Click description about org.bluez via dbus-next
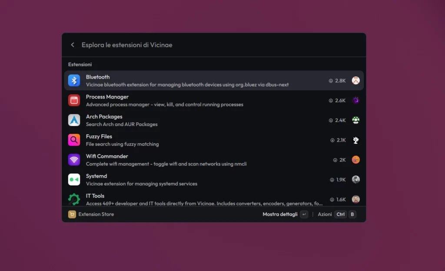 tap(187, 85)
